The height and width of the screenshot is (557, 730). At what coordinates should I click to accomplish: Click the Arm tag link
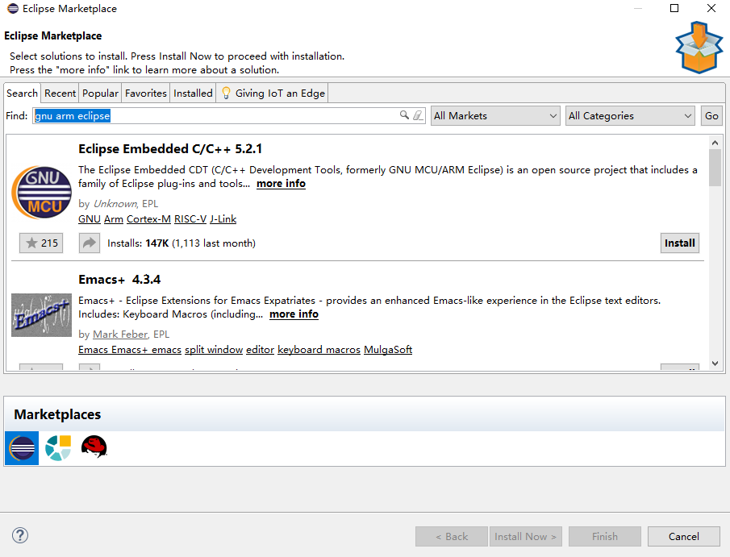coord(114,219)
